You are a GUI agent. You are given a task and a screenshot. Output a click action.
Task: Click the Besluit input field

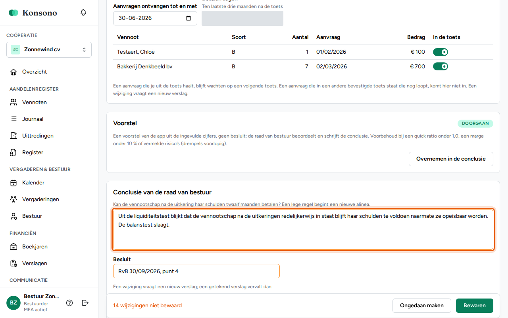pos(196,271)
